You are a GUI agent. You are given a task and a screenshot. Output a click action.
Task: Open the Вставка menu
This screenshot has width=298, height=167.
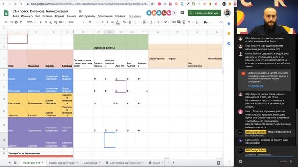click(x=47, y=16)
